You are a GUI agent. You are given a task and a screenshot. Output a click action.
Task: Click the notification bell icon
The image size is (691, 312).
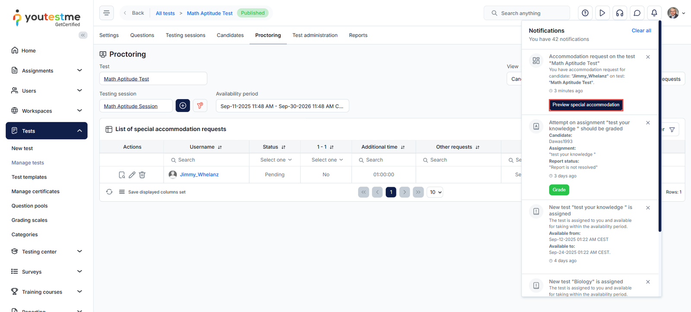coord(654,13)
